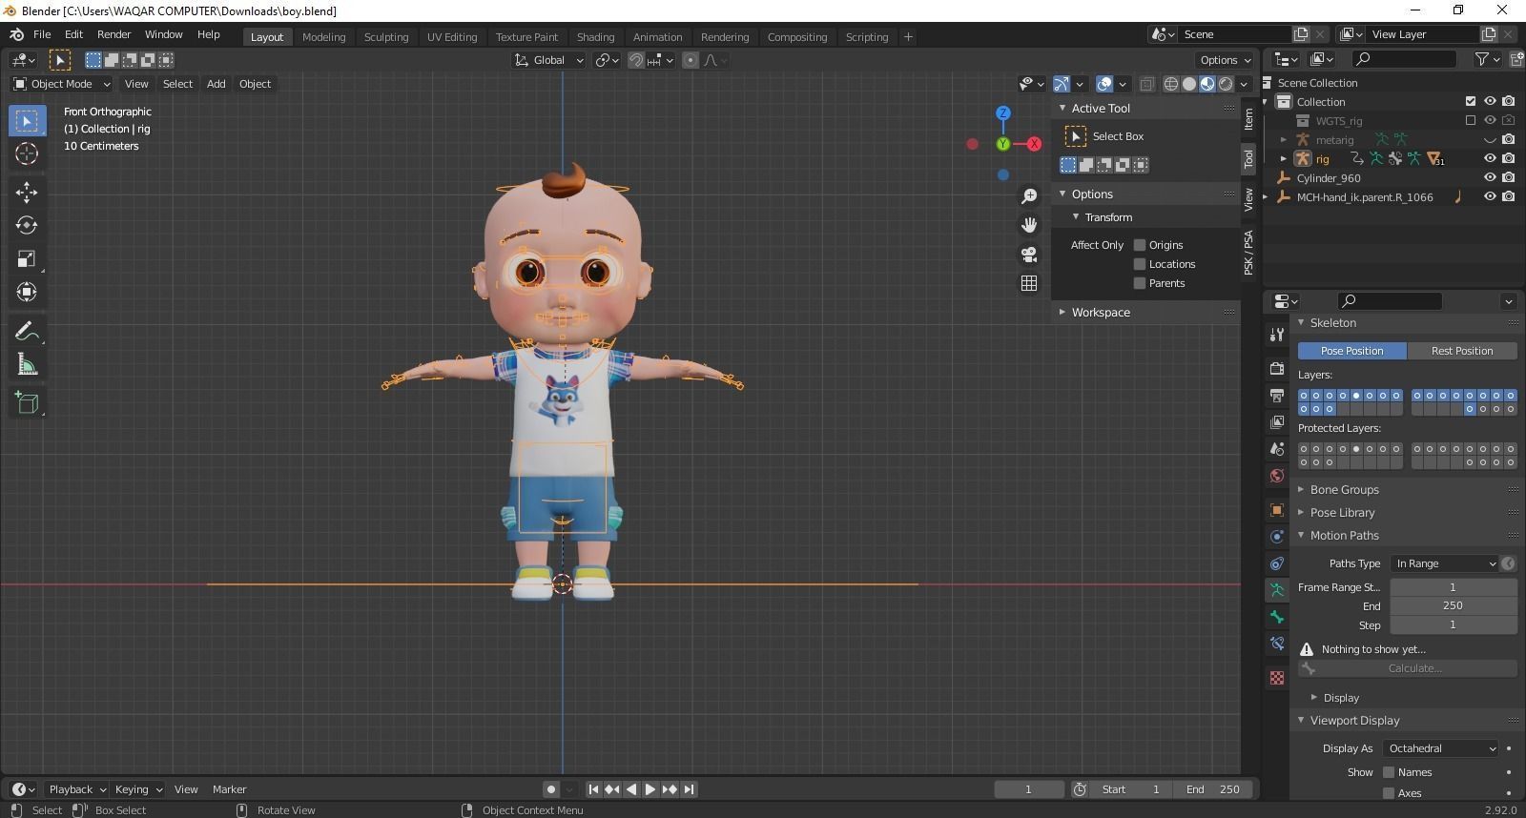
Task: Play the animation forward
Action: pos(650,789)
